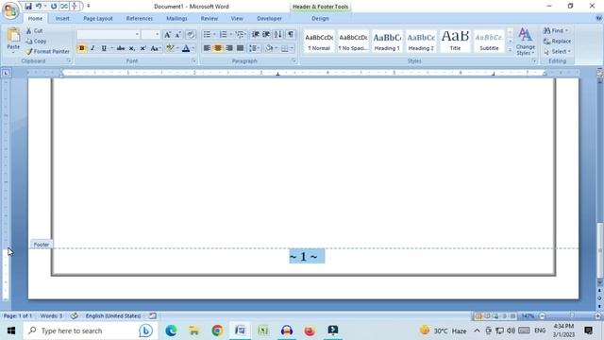
Task: Open the font name dropdown
Action: (x=137, y=35)
